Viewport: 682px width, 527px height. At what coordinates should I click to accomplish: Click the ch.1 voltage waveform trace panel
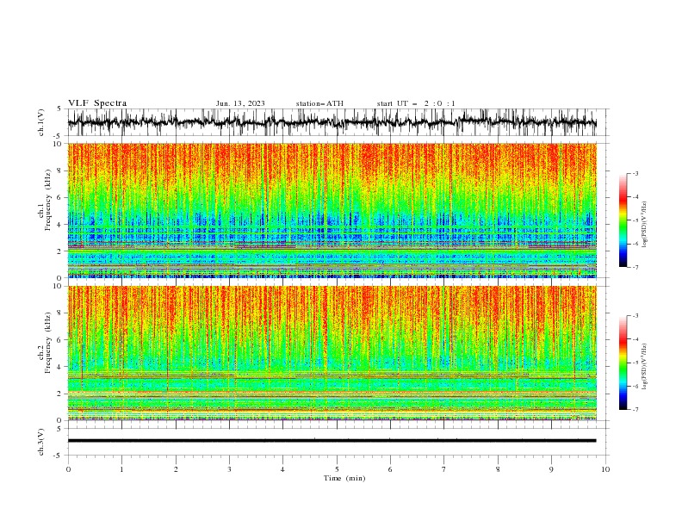click(x=338, y=122)
